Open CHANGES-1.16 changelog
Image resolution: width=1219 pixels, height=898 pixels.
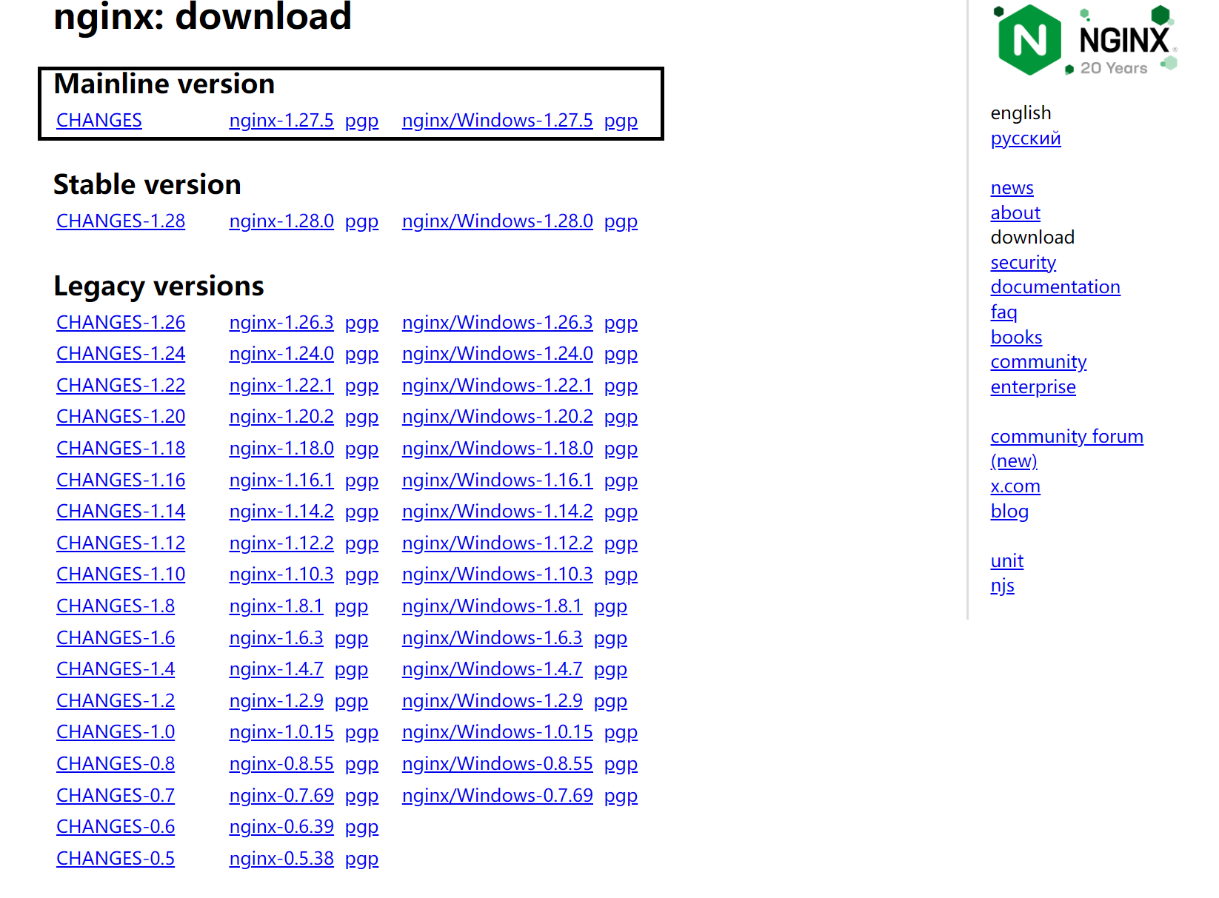(x=121, y=480)
